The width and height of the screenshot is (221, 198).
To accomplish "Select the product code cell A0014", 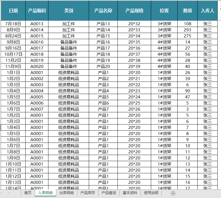I will click(37, 30).
